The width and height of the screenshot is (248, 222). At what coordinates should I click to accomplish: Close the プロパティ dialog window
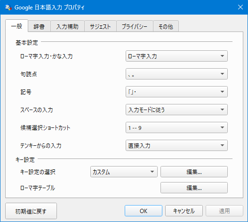click(x=240, y=7)
